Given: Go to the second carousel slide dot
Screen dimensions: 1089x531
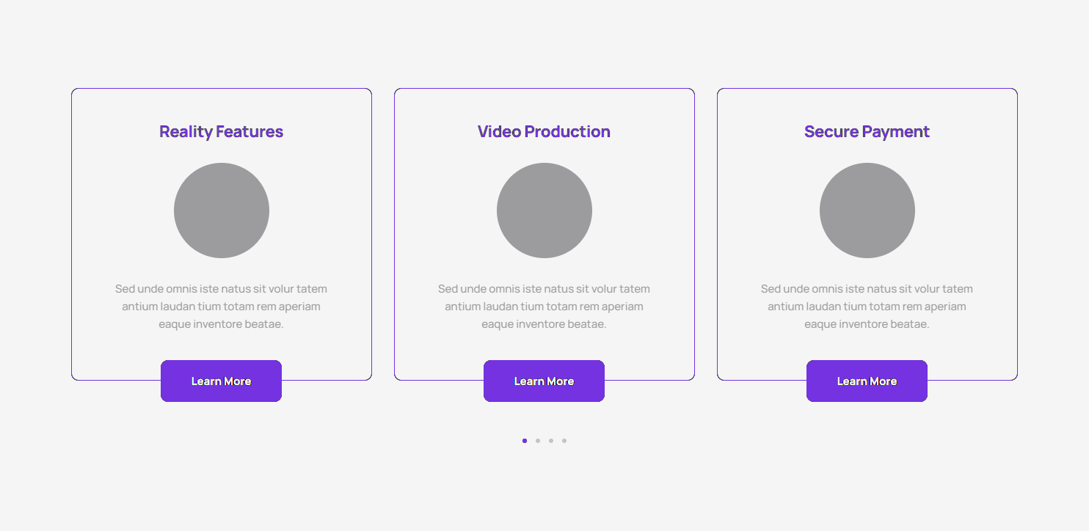Looking at the screenshot, I should [538, 441].
